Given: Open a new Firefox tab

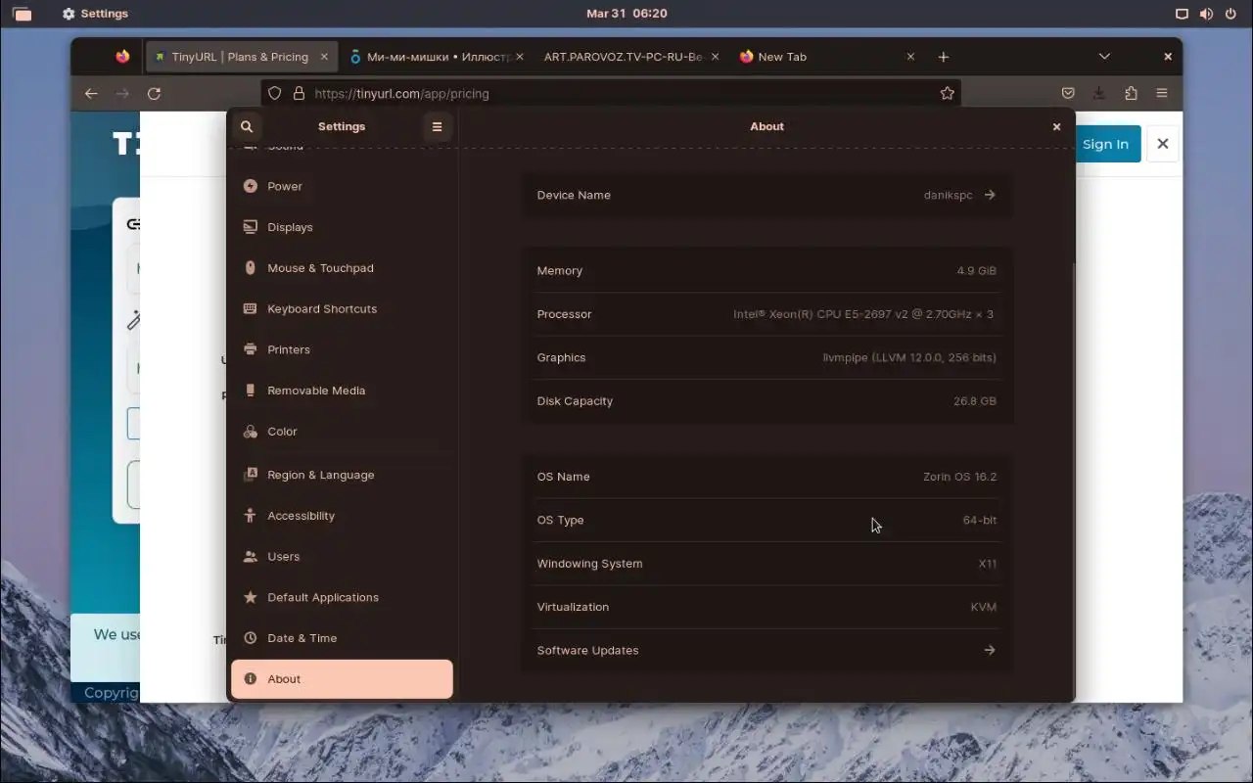Looking at the screenshot, I should point(944,57).
